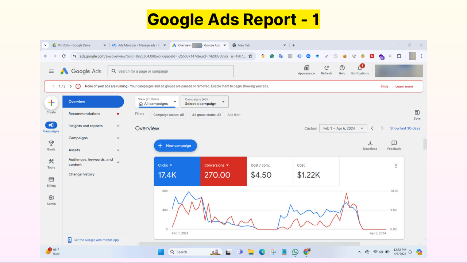Click the New campaign button
Image resolution: width=467 pixels, height=263 pixels.
pos(175,146)
